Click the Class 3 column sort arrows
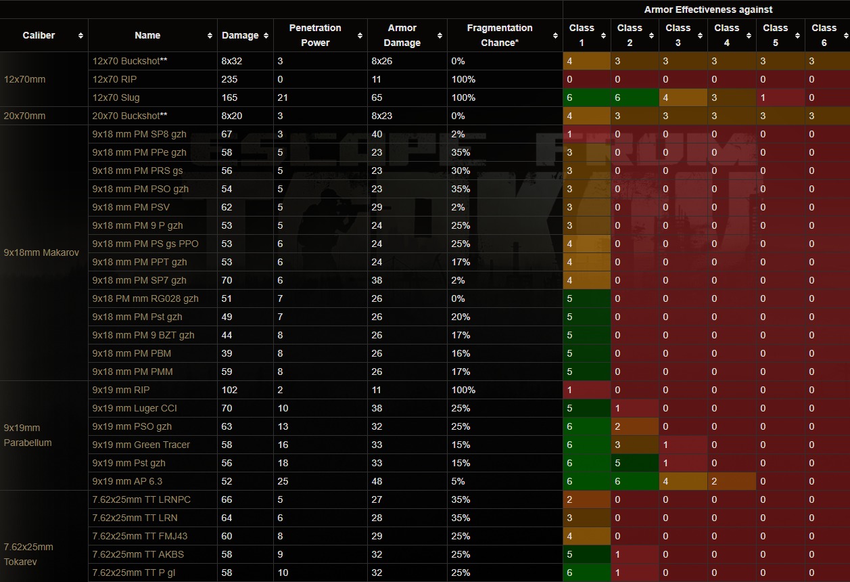850x582 pixels. coord(700,35)
